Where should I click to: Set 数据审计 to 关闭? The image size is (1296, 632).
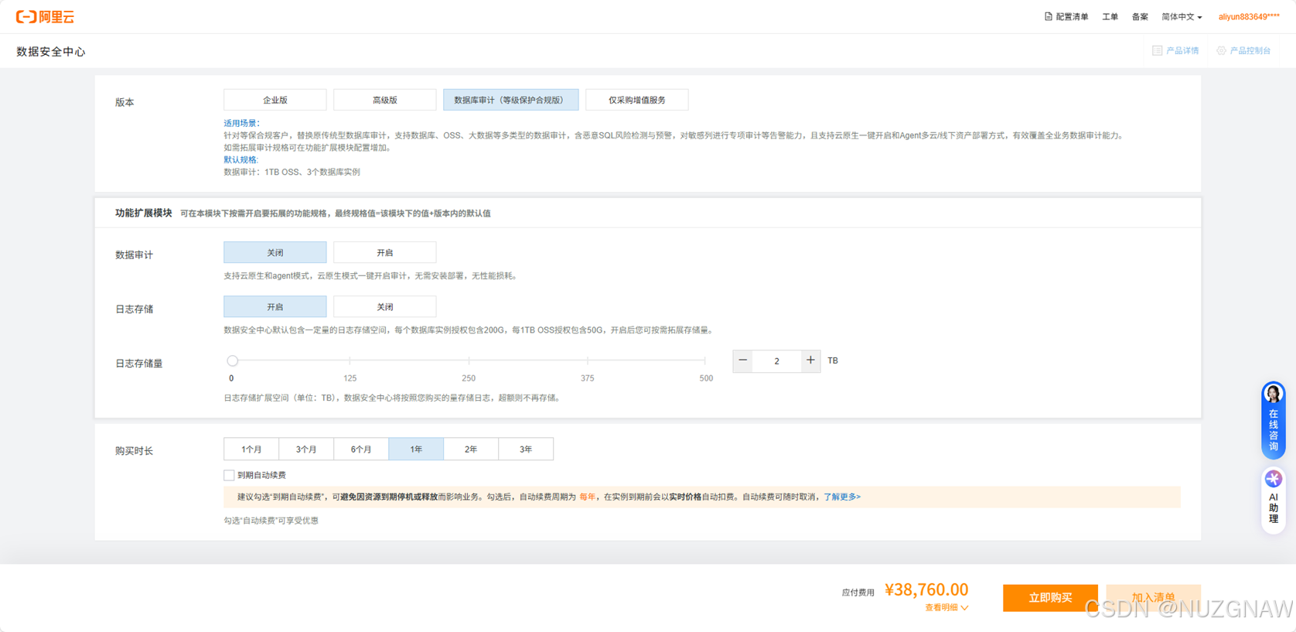coord(275,252)
